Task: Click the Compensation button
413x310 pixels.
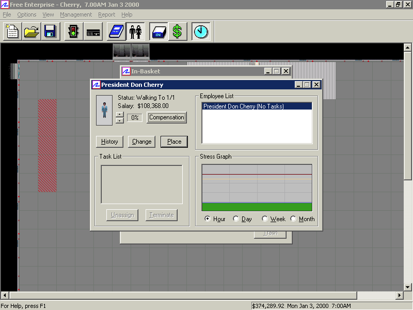Action: [x=167, y=117]
